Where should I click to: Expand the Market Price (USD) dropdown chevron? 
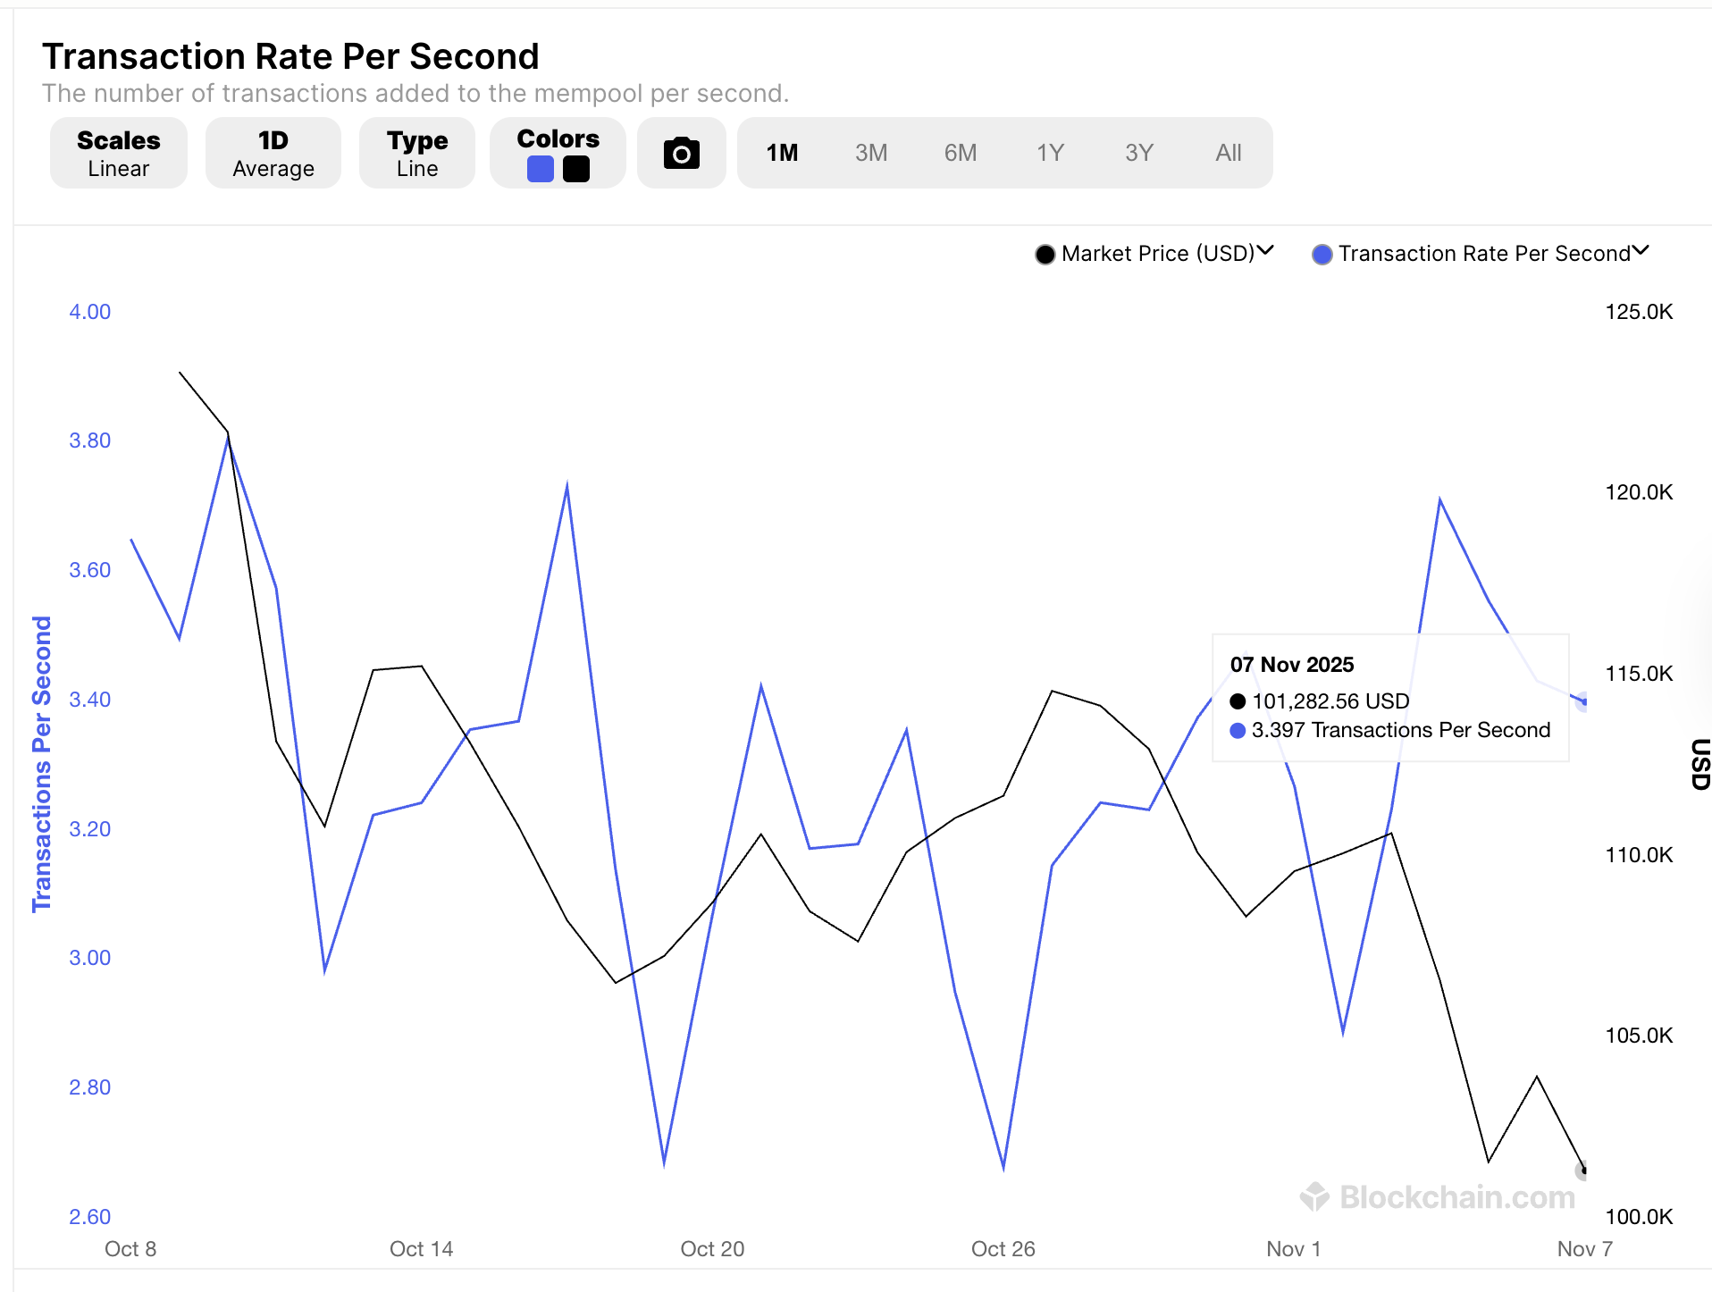click(x=1265, y=252)
